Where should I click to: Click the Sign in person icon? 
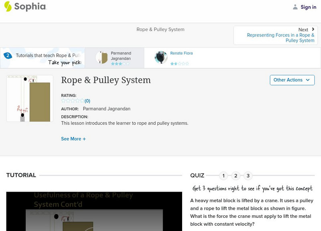pyautogui.click(x=296, y=7)
